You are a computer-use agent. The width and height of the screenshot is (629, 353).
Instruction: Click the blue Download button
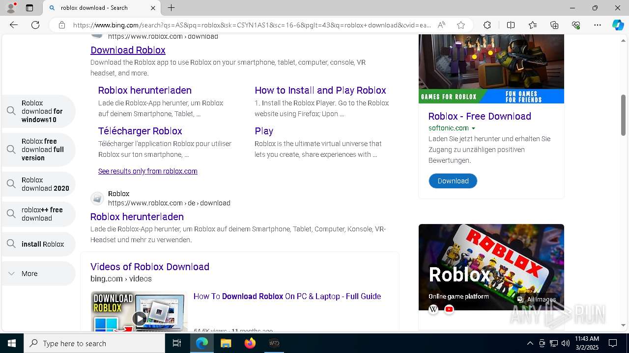(x=453, y=181)
